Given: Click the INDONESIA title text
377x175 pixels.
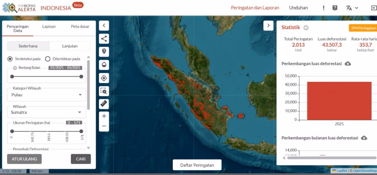Looking at the screenshot, I should (56, 8).
